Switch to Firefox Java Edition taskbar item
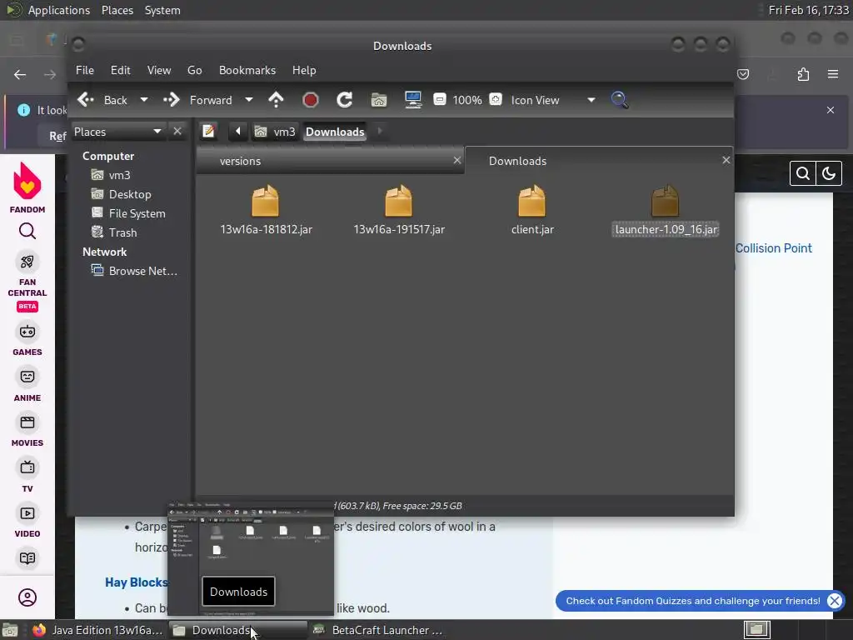The width and height of the screenshot is (853, 640). pos(97,630)
